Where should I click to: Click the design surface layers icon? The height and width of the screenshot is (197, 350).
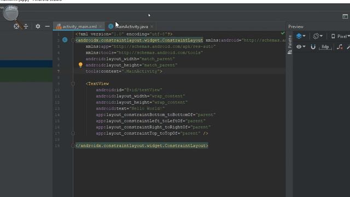(x=299, y=36)
